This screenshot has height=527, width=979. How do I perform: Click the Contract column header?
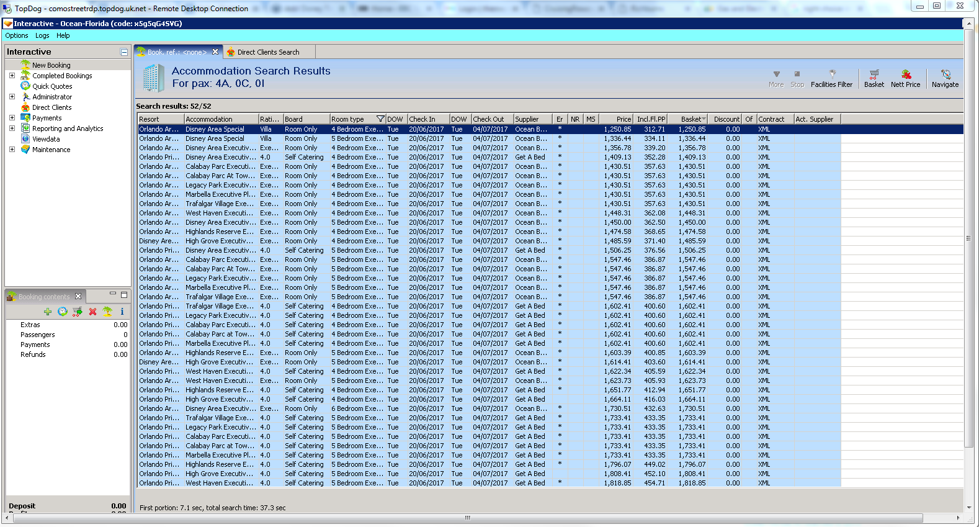click(x=775, y=119)
